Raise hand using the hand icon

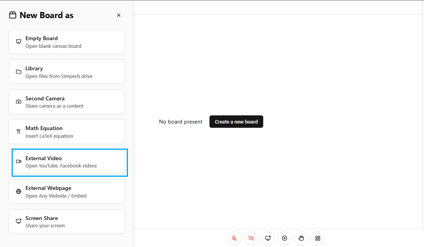coord(301,238)
